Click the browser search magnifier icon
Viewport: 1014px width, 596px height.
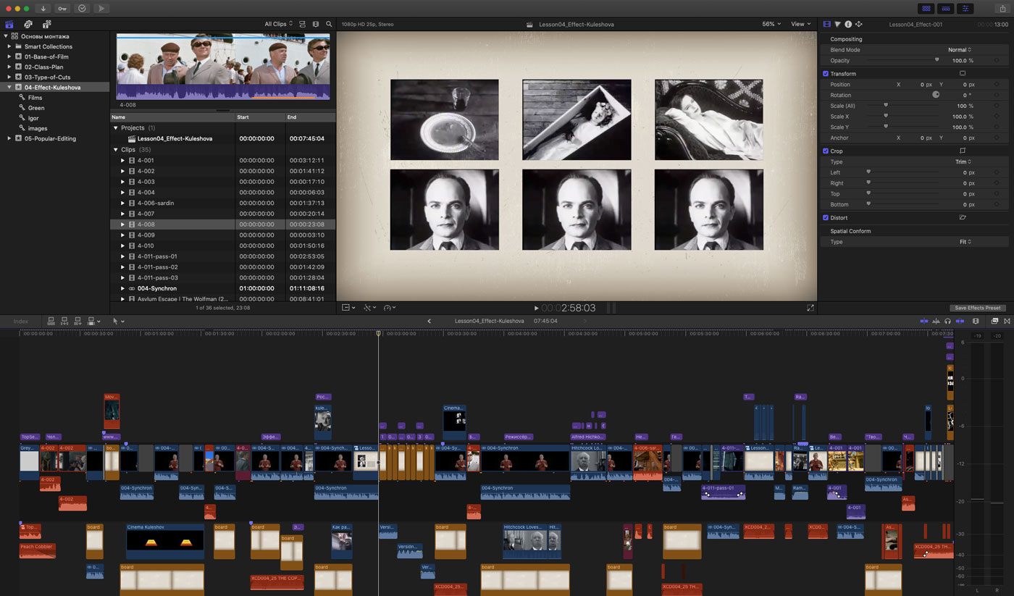(x=329, y=24)
